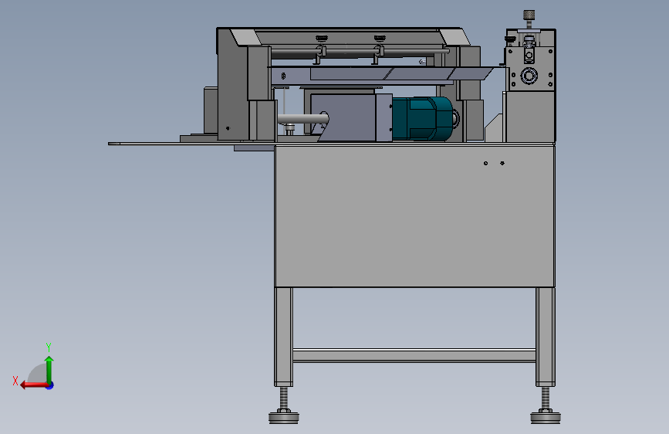Select the thin feed table plate extending left
This screenshot has height=434, width=669.
pos(191,144)
